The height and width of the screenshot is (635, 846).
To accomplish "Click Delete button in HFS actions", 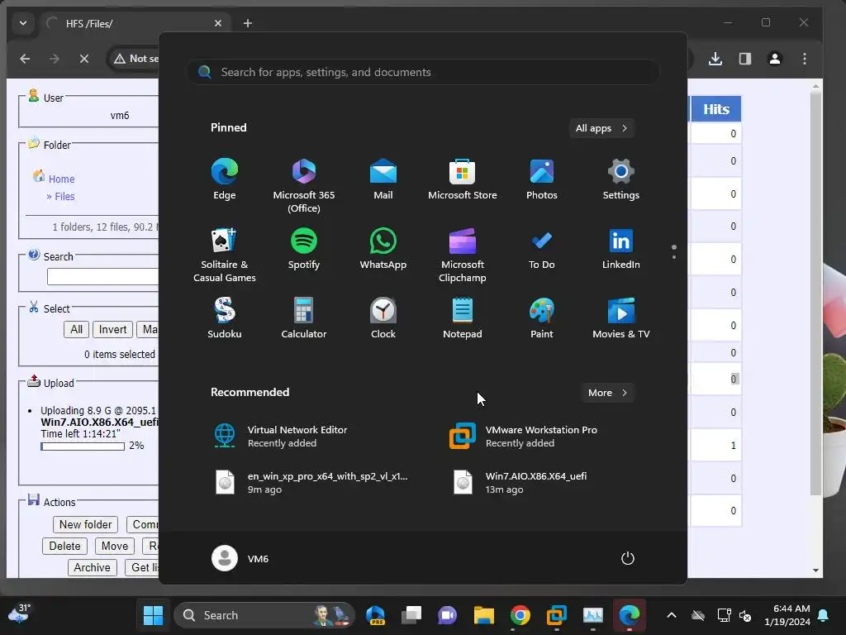I will pos(64,546).
